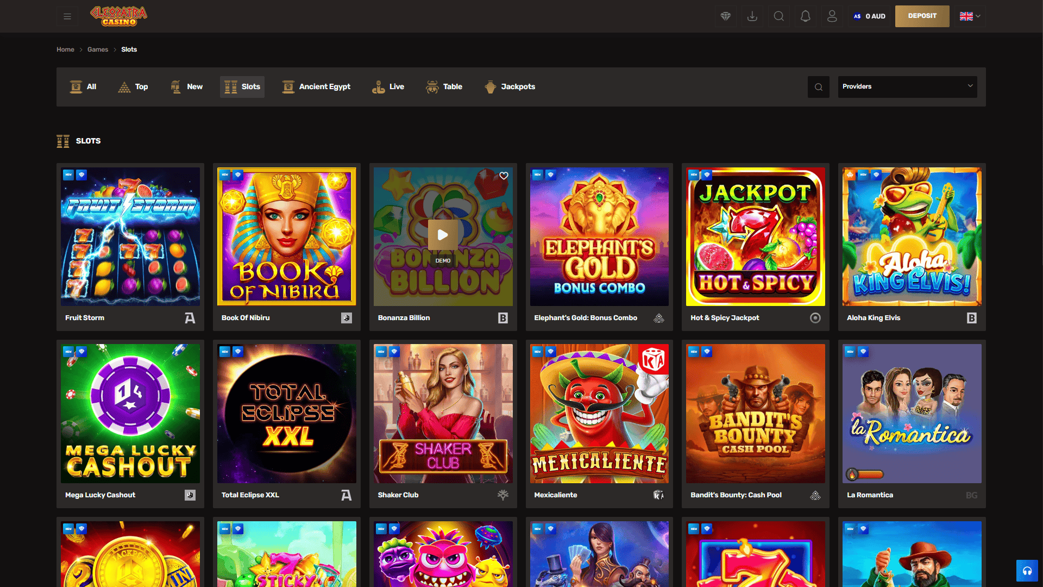Click the download app icon

tap(752, 16)
